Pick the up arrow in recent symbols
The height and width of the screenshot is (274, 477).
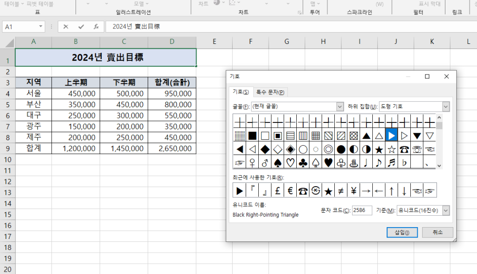coord(392,191)
